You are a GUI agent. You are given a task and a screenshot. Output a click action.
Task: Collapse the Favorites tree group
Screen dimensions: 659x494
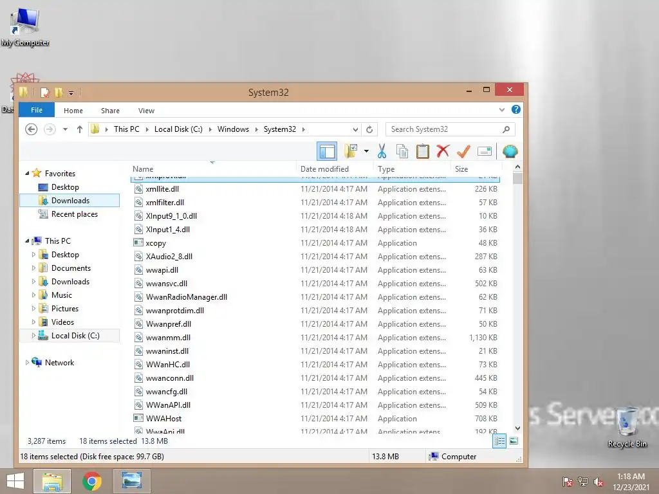(27, 173)
